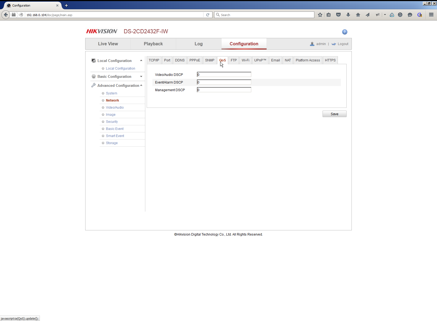
Task: Click the Local Configuration monitor icon
Action: point(94,61)
